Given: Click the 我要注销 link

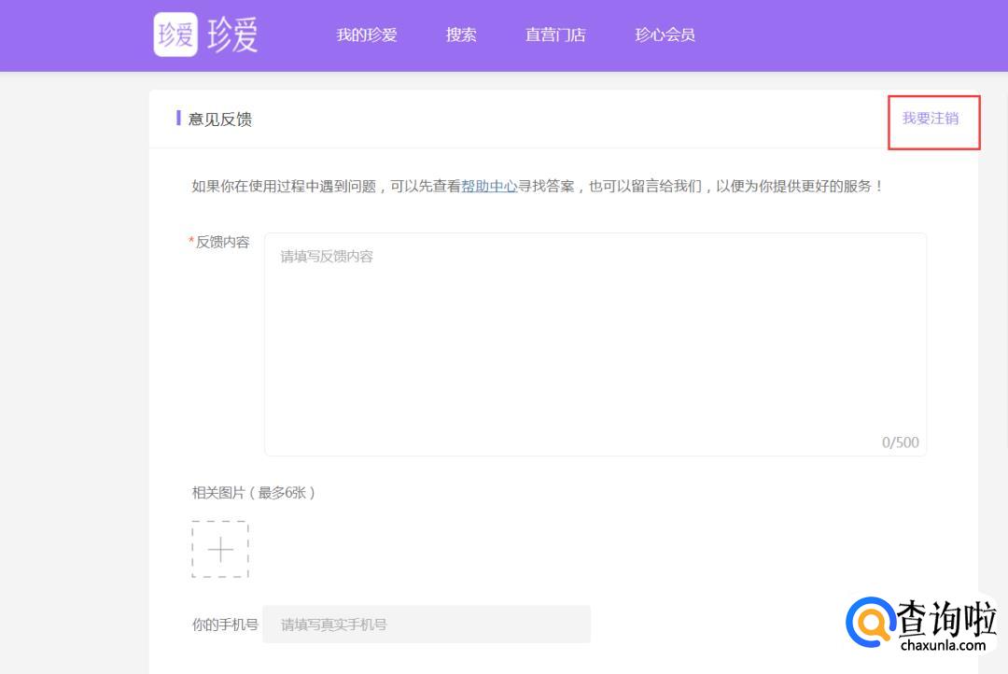Looking at the screenshot, I should pyautogui.click(x=930, y=119).
